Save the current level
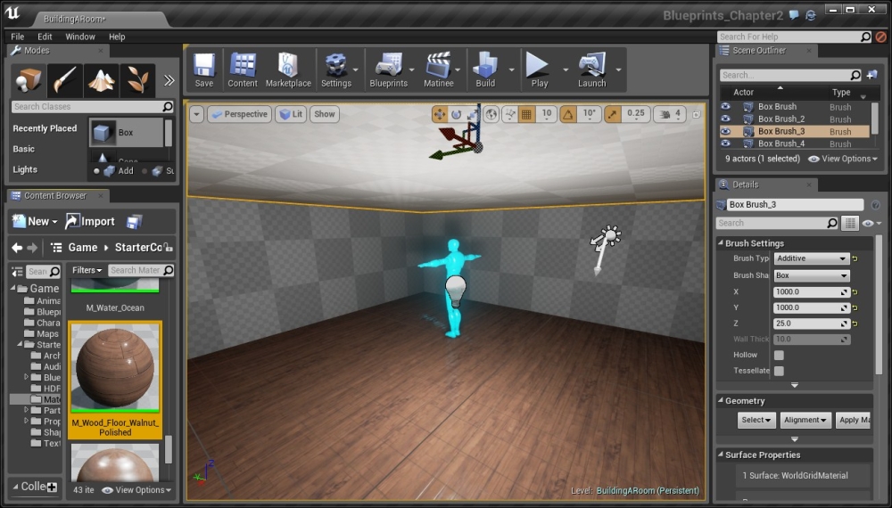 pos(203,70)
